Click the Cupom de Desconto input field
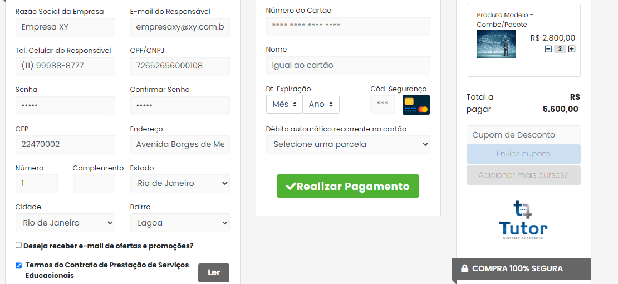The height and width of the screenshot is (284, 618). coord(523,135)
